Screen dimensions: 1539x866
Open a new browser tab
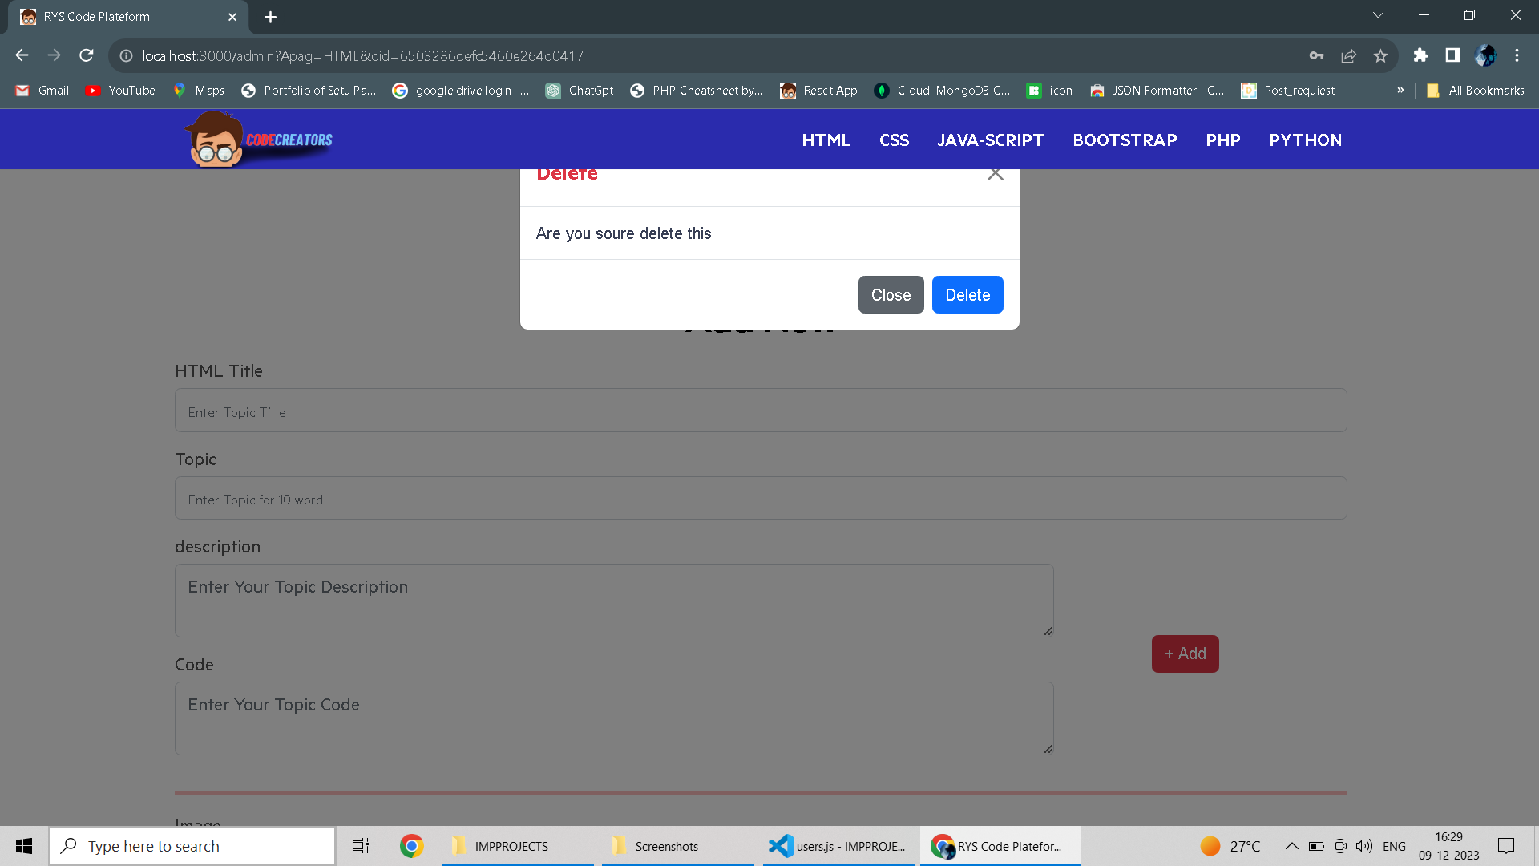tap(270, 17)
